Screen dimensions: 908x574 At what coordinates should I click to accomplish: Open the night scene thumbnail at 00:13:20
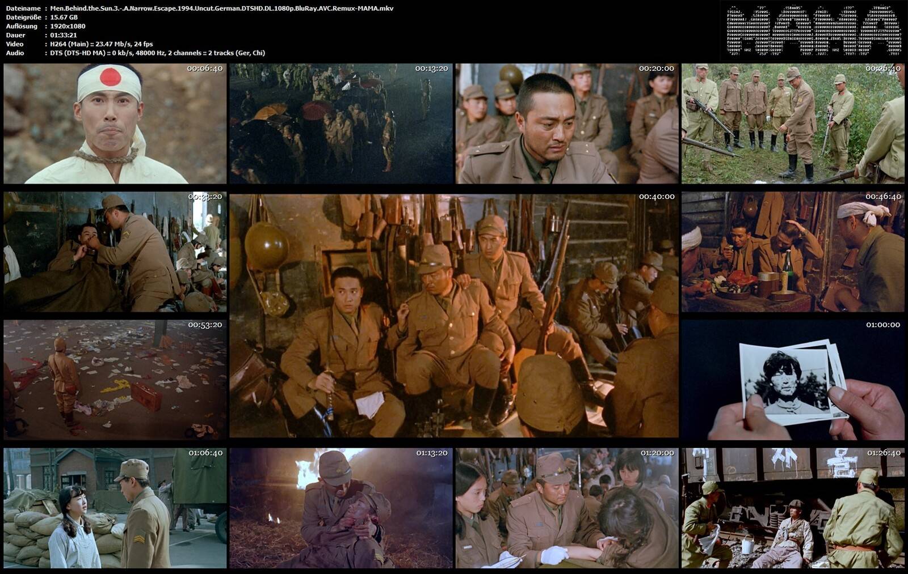341,124
